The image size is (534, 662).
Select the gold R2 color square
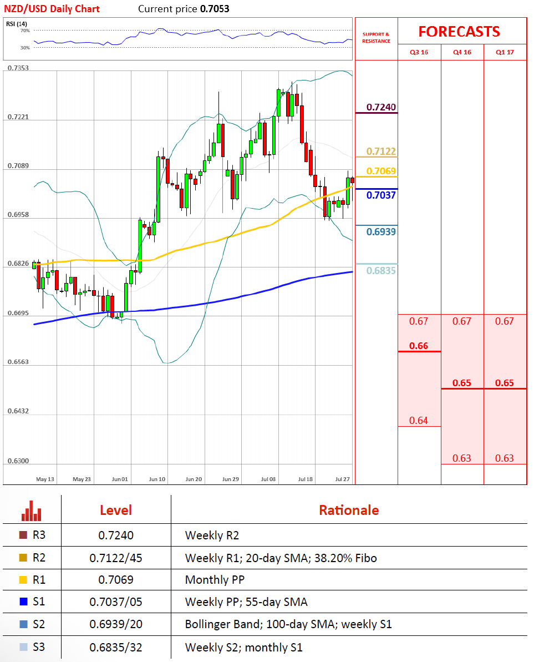click(23, 558)
